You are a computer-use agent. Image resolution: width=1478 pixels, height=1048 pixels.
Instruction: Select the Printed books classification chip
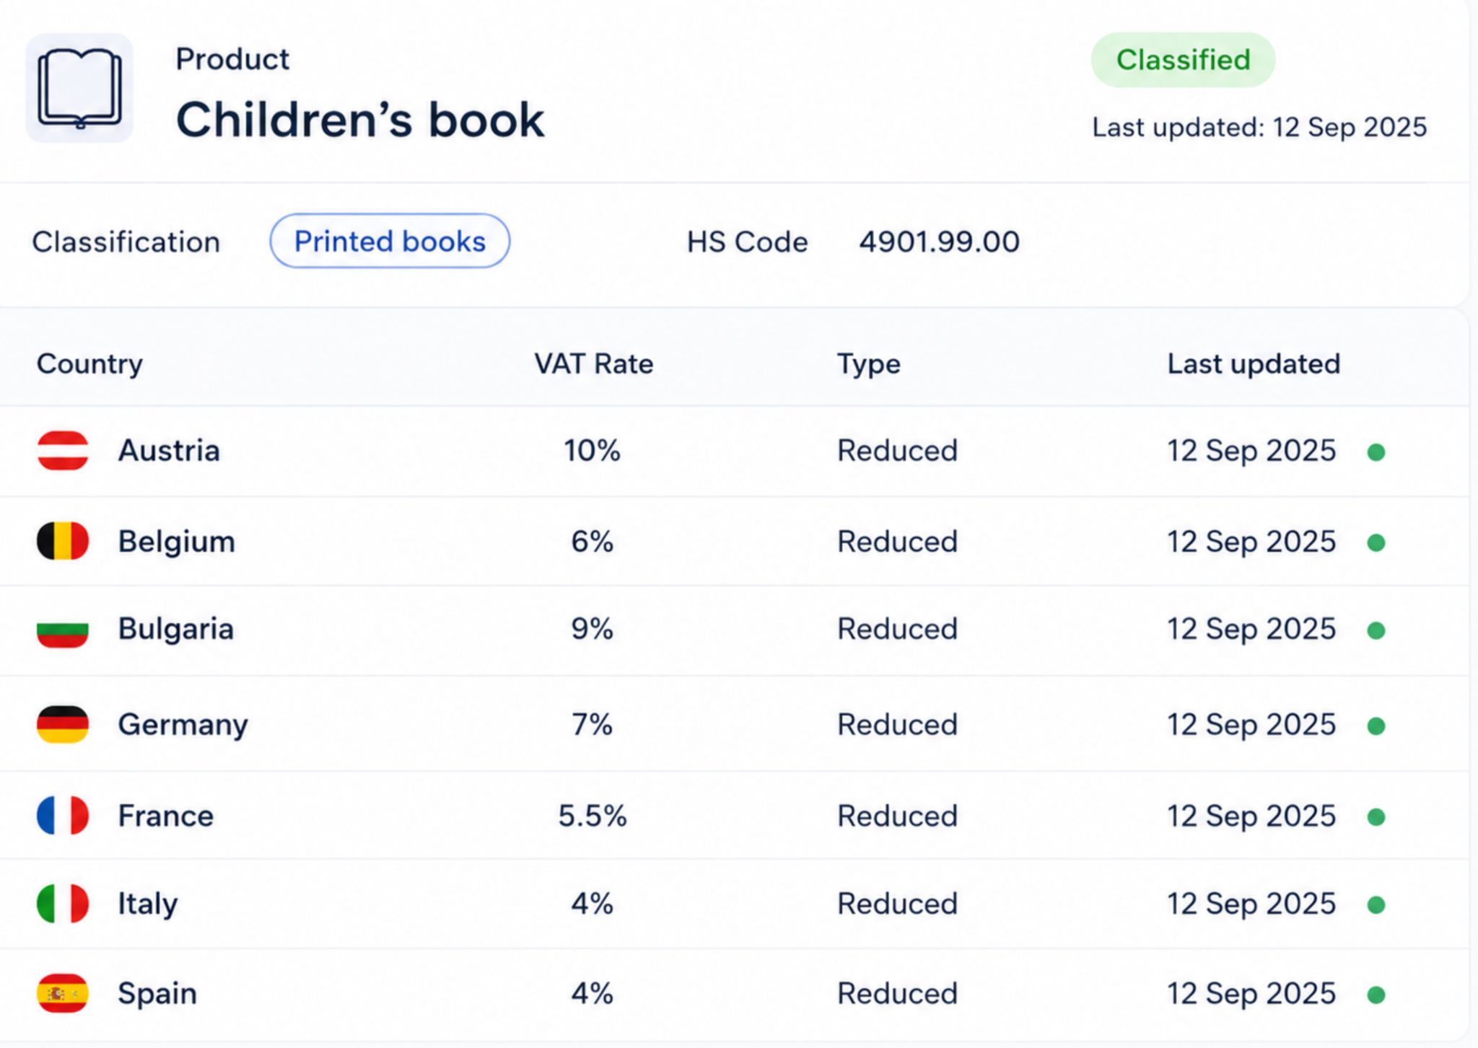[390, 241]
